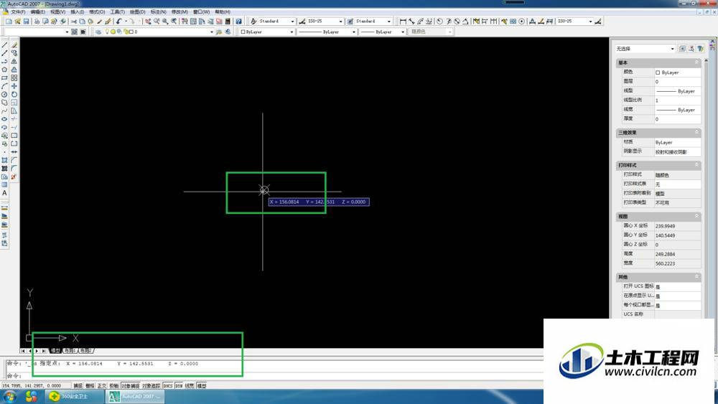
Task: Click the 模型 button in status bar
Action: 202,385
